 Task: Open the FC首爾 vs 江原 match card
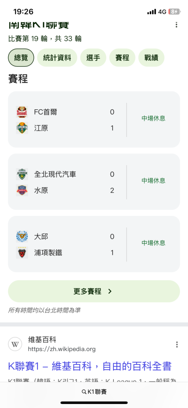(94, 120)
